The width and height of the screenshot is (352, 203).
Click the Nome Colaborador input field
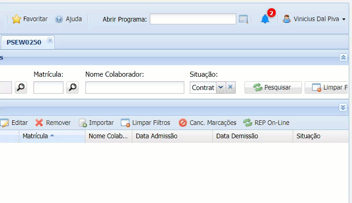pos(135,87)
